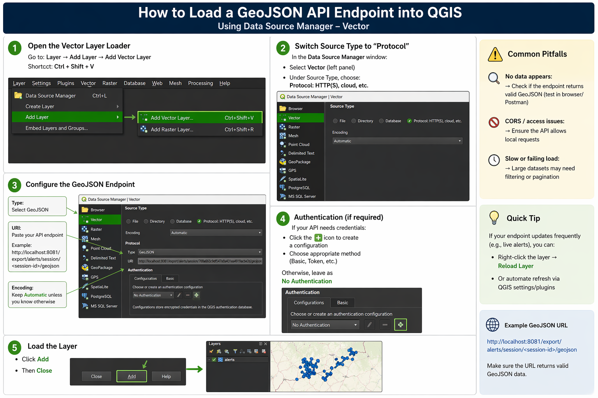Viewport: 598px width, 398px height.
Task: Open the Example GeoJSON URL link
Action: point(532,346)
